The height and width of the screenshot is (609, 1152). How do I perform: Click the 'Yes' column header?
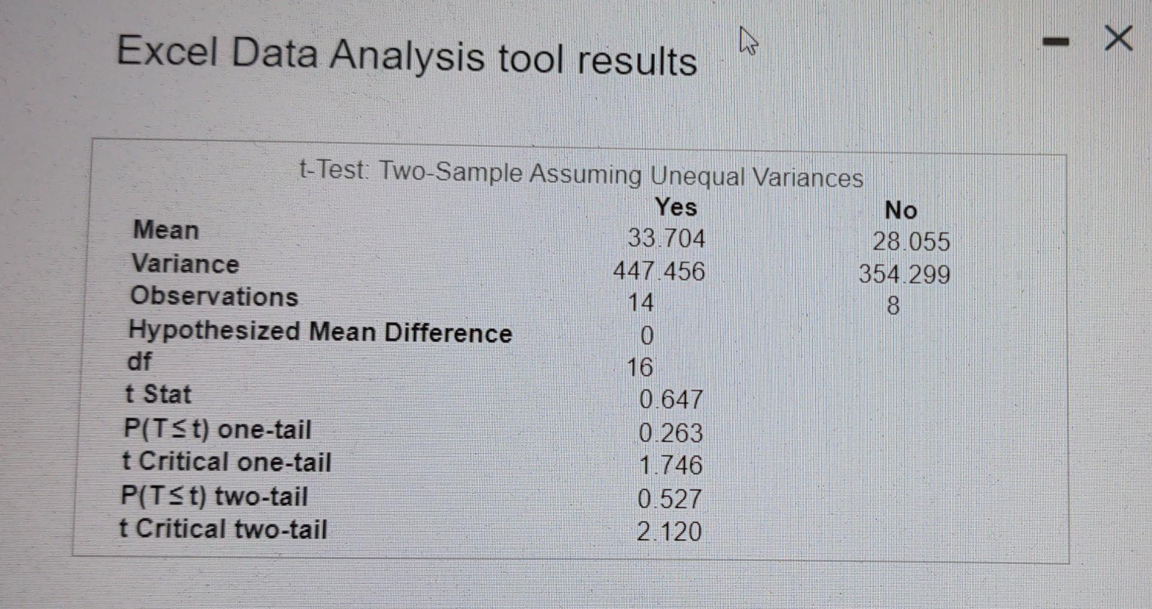click(x=676, y=208)
